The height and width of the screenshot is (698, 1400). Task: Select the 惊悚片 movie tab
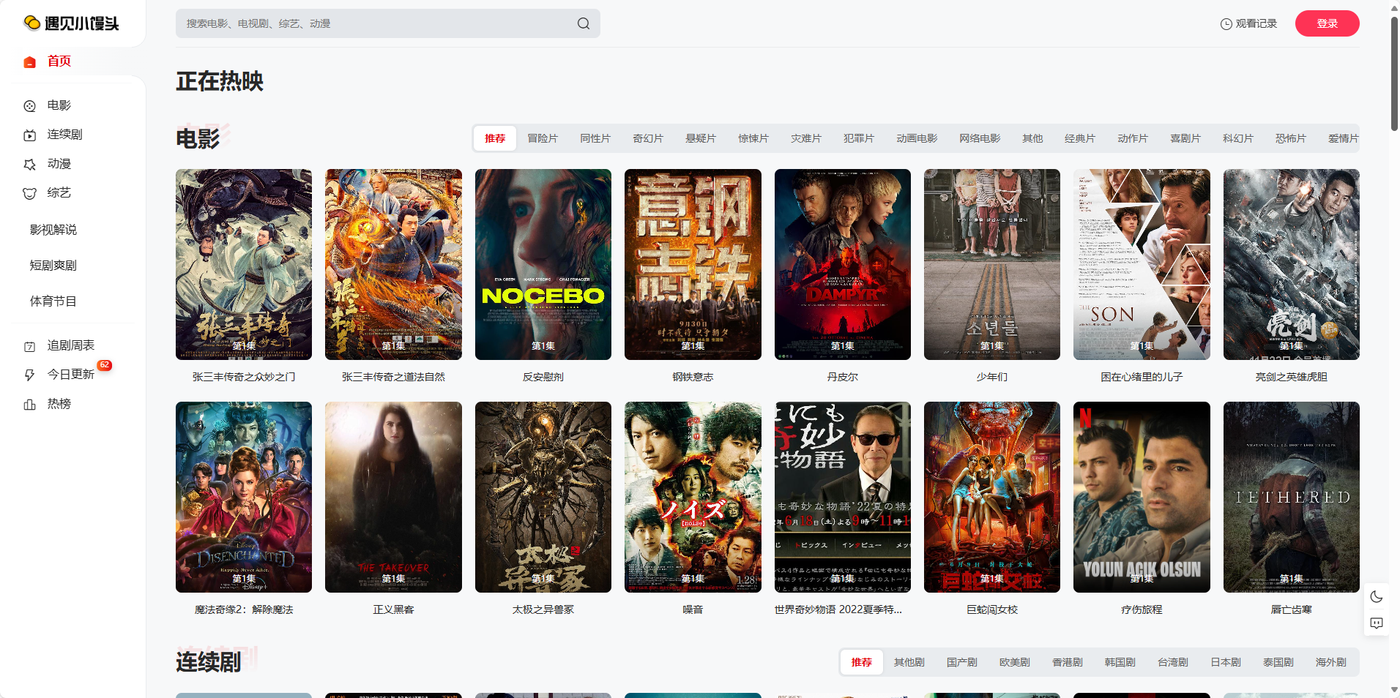(x=753, y=138)
